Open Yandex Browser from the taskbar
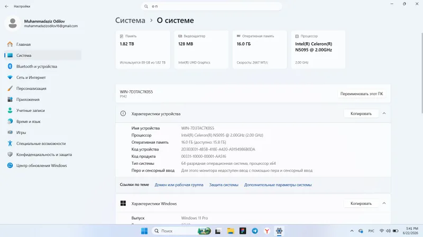The width and height of the screenshot is (423, 237). (267, 231)
